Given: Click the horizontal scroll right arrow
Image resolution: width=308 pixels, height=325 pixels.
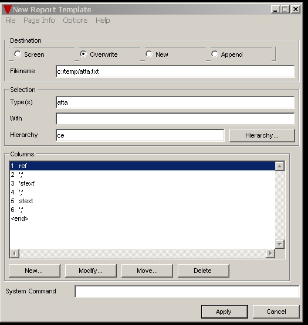Looking at the screenshot, I should pyautogui.click(x=270, y=254).
